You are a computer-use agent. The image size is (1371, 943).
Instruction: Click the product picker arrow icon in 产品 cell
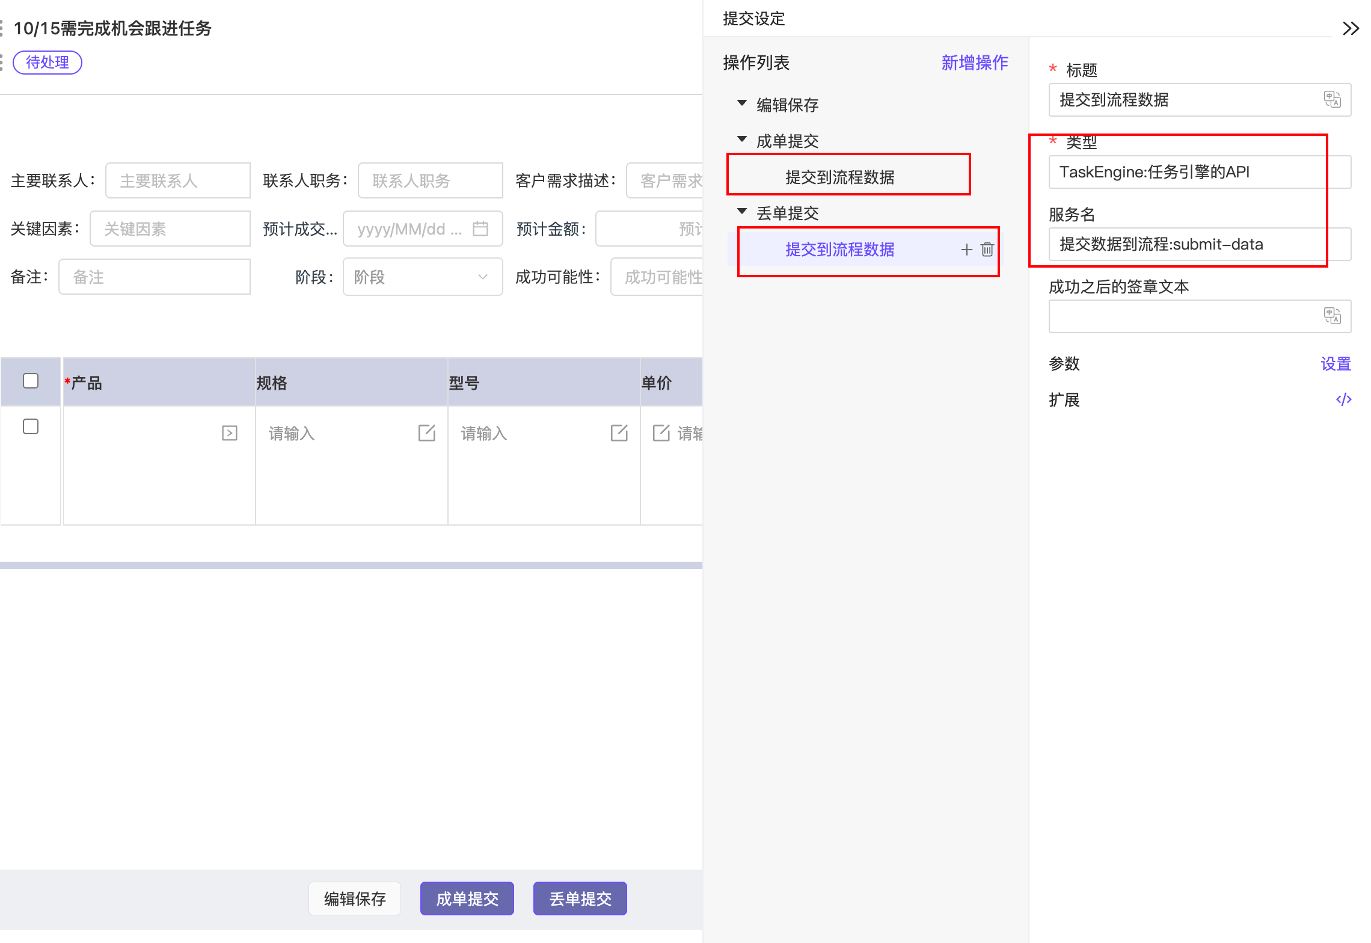[230, 433]
